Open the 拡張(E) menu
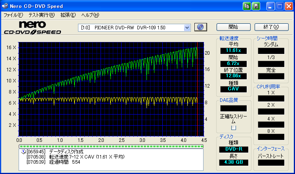Image resolution: width=295 pixels, height=174 pixels. coord(68,15)
